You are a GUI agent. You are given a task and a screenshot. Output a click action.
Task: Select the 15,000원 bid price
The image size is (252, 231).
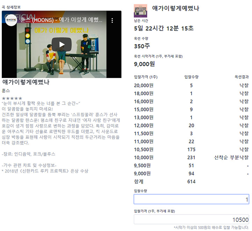pyautogui.click(x=144, y=110)
